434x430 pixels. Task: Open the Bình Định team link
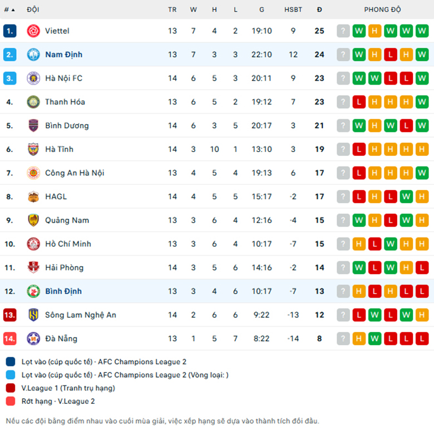coord(63,291)
